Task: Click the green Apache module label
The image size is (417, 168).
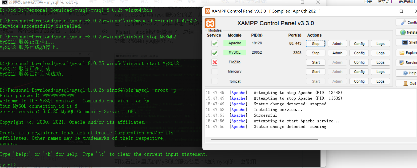Action: pos(235,43)
